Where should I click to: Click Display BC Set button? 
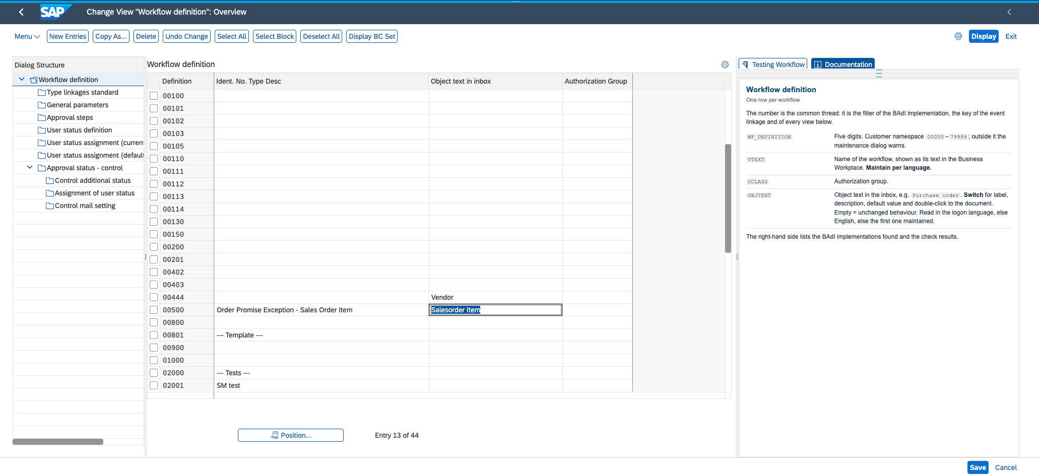[x=372, y=36]
